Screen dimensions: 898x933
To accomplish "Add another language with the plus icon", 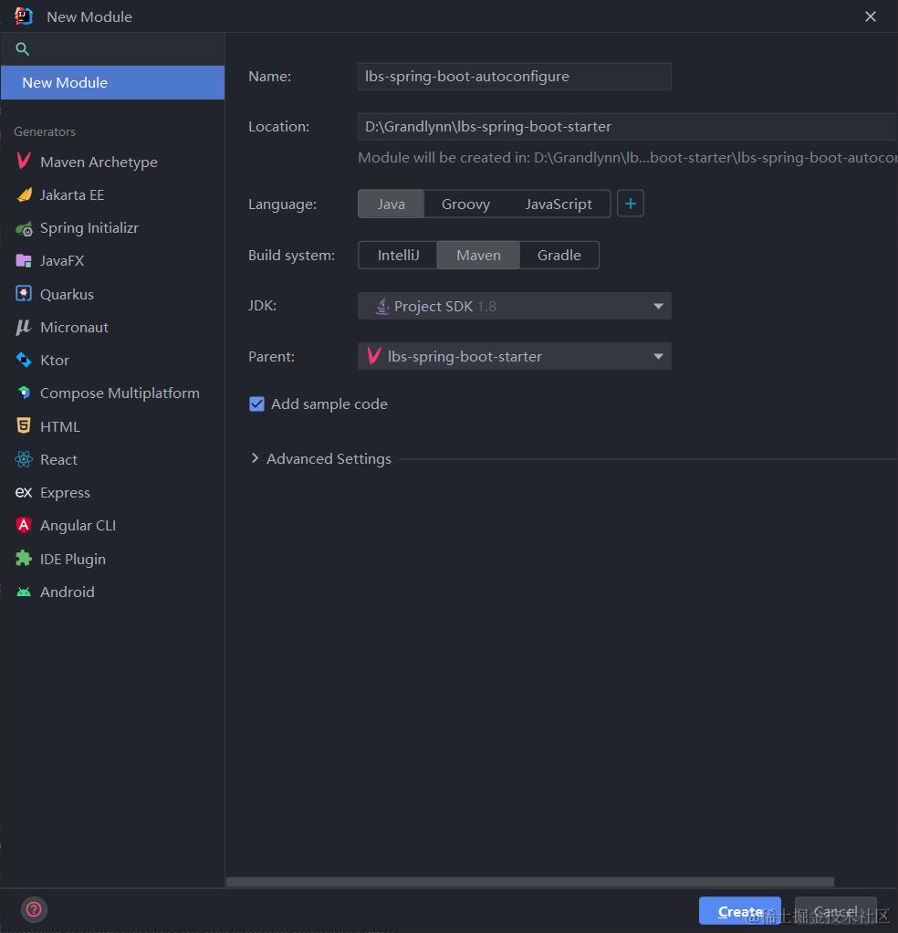I will click(631, 204).
